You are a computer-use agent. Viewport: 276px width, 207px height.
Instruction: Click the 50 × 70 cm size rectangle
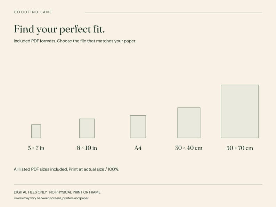[240, 111]
